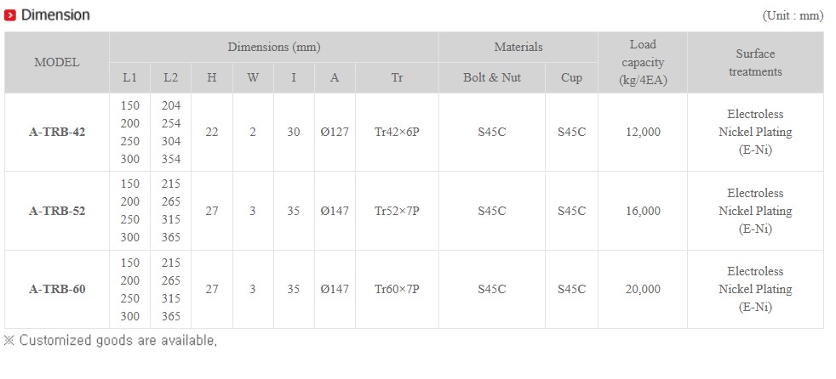Image resolution: width=836 pixels, height=379 pixels.
Task: Click the Dimensions (mm) group header
Action: [273, 48]
